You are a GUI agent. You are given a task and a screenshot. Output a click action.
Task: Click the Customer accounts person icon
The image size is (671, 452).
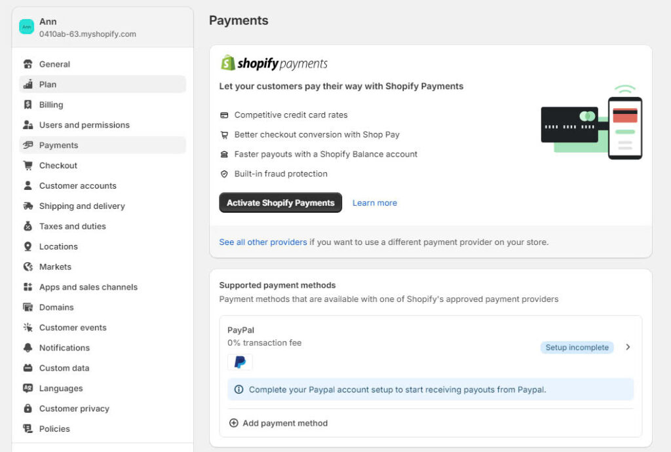pyautogui.click(x=28, y=185)
